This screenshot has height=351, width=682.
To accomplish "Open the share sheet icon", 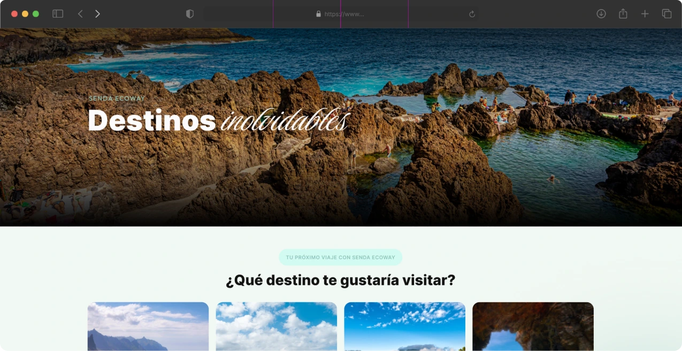I will [x=623, y=14].
